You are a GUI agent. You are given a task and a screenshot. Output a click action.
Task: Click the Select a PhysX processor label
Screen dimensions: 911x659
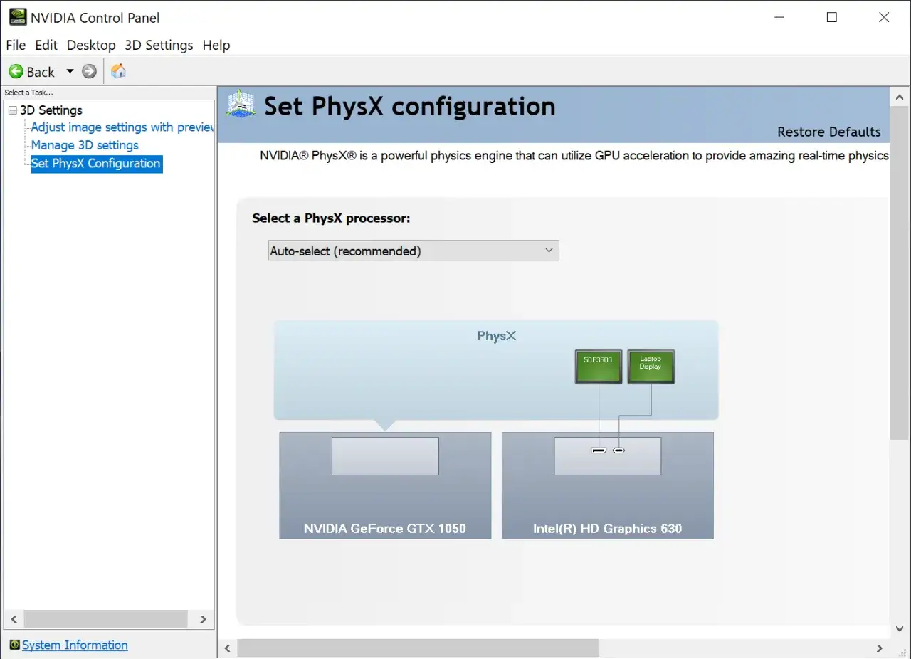(x=331, y=218)
